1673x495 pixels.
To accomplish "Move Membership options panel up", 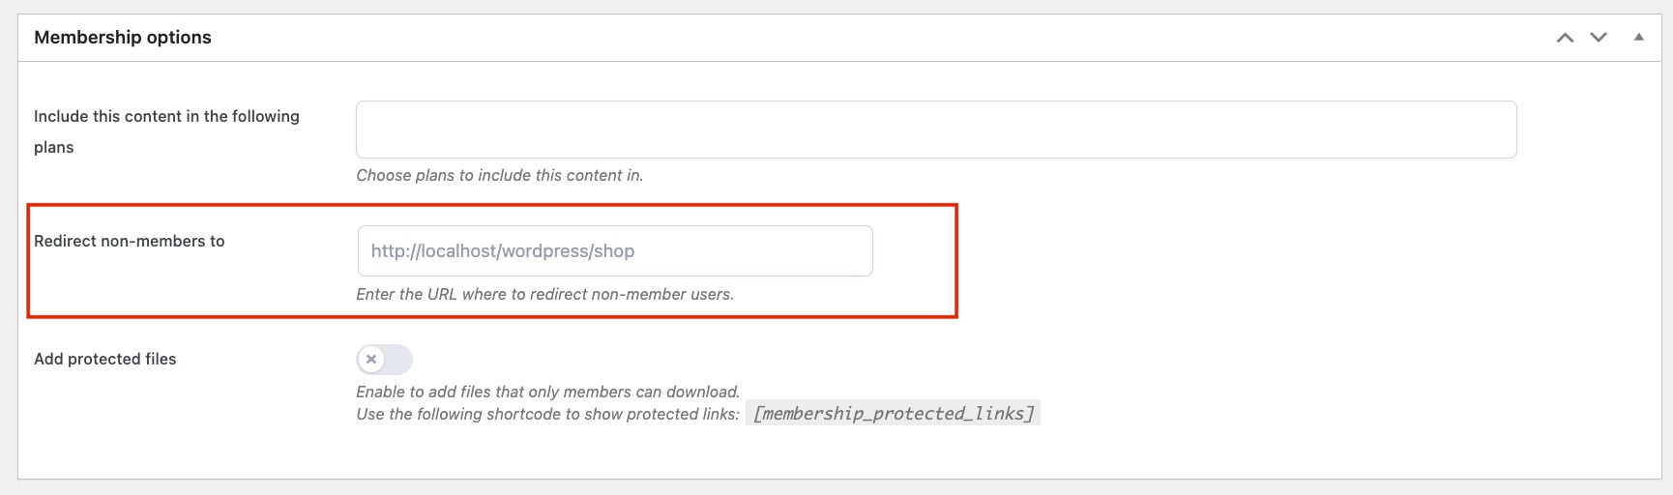I will (x=1565, y=38).
